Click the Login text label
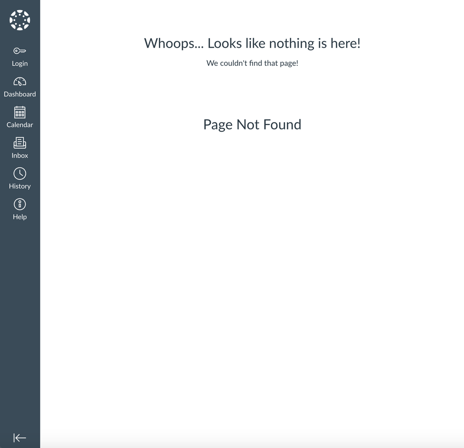The height and width of the screenshot is (448, 464). click(x=20, y=64)
